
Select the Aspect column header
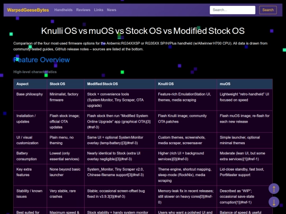click(30, 84)
